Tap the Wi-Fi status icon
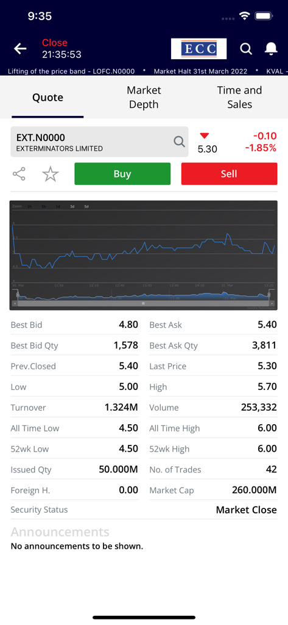The width and height of the screenshot is (288, 625). click(244, 16)
